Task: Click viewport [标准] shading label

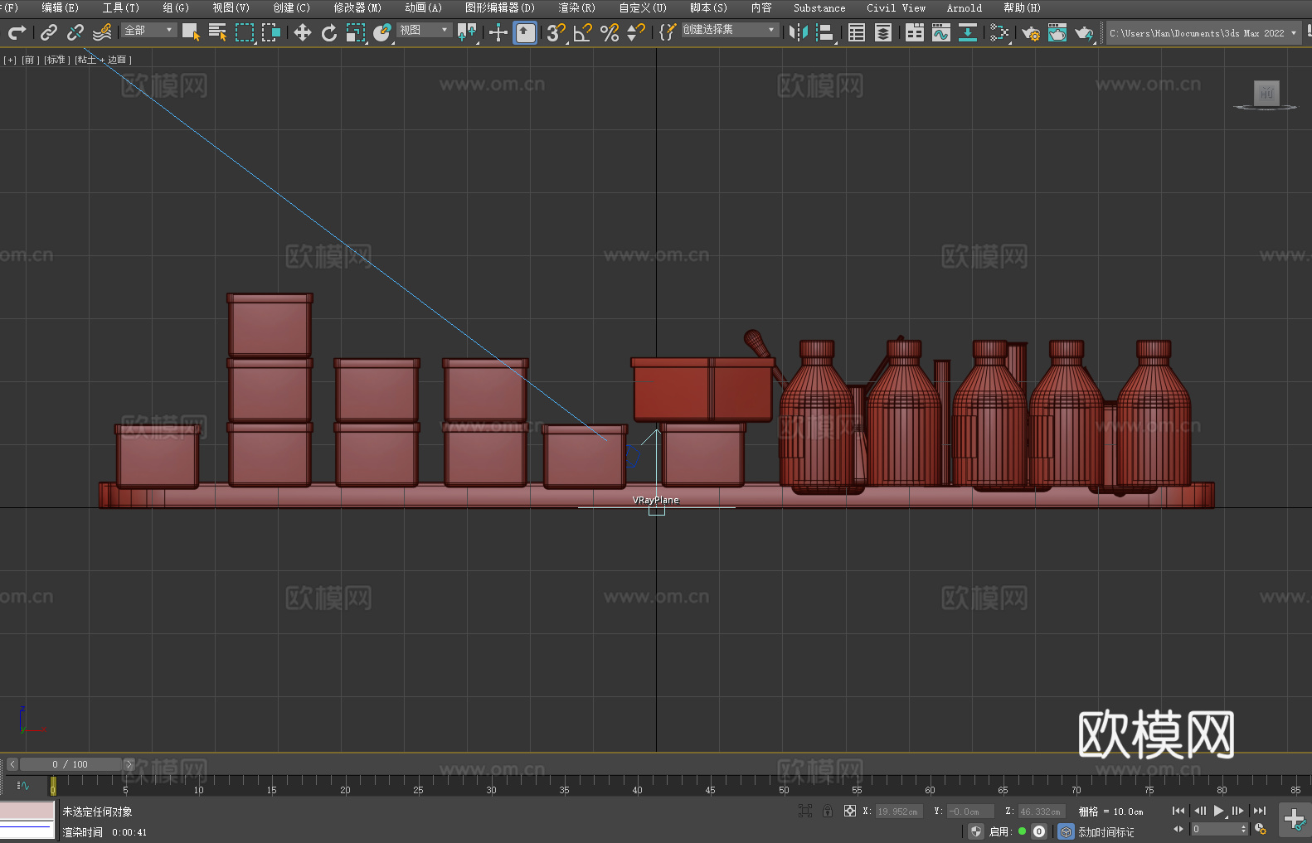Action: (56, 60)
